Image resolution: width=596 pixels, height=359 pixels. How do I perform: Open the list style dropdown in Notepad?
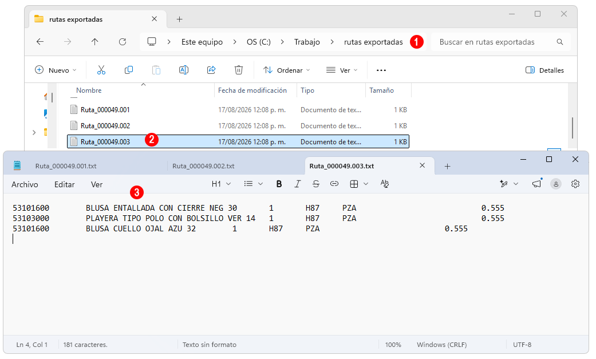coord(254,184)
